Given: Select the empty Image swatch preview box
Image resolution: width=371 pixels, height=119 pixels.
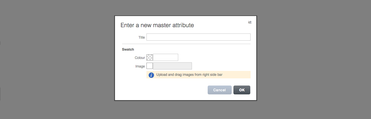Looking at the screenshot, I should [x=150, y=66].
